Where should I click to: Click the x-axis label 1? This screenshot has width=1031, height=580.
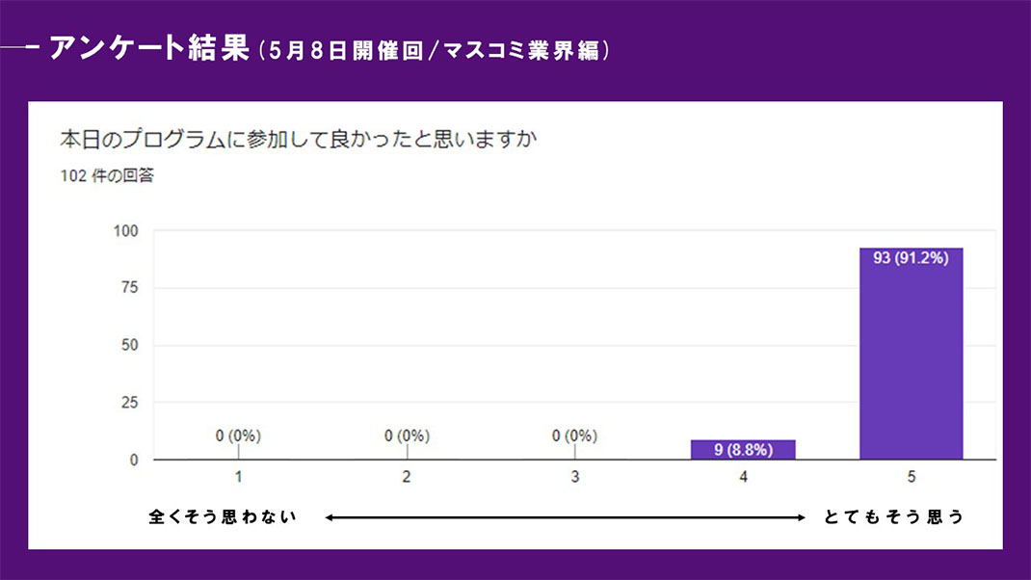(238, 477)
